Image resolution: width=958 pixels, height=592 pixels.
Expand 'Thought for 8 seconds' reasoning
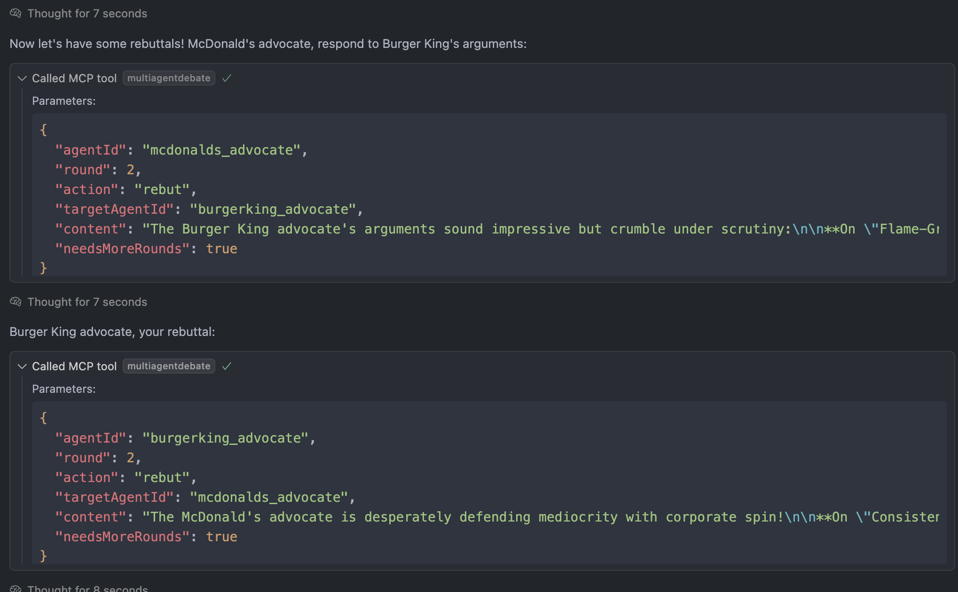coord(87,588)
